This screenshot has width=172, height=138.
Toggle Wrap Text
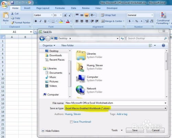click(x=108, y=15)
